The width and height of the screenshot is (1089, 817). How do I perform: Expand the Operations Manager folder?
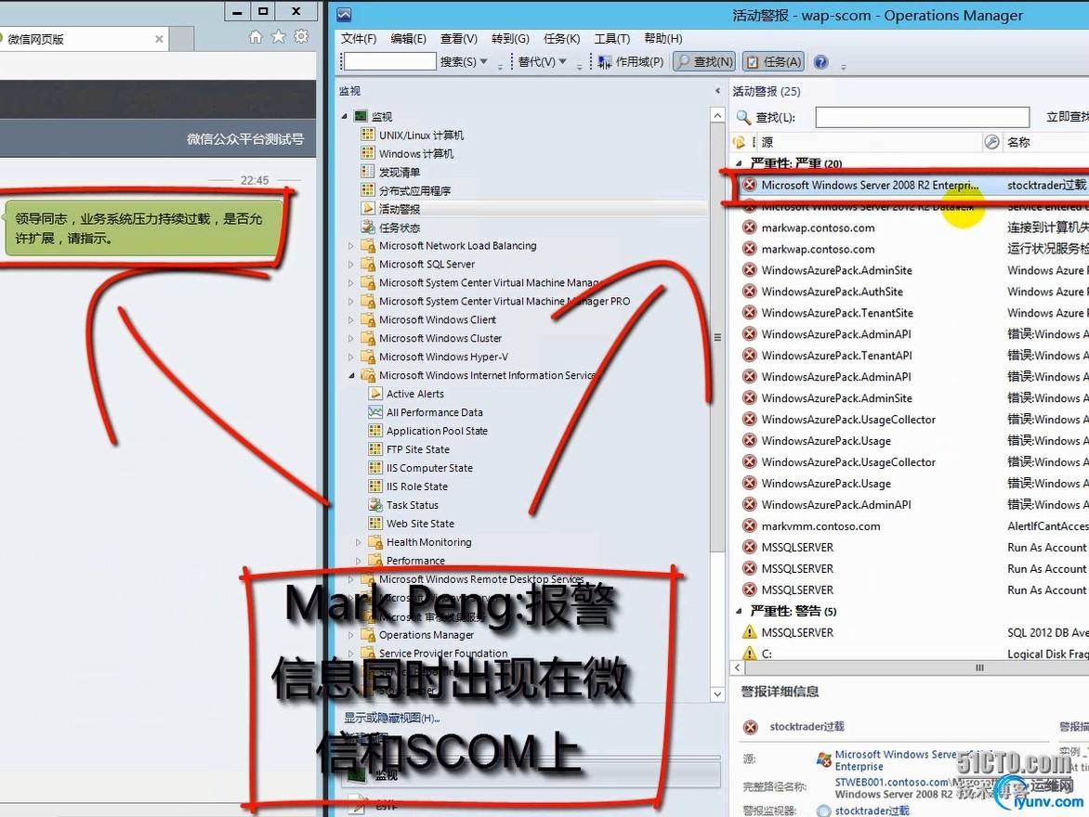click(350, 634)
